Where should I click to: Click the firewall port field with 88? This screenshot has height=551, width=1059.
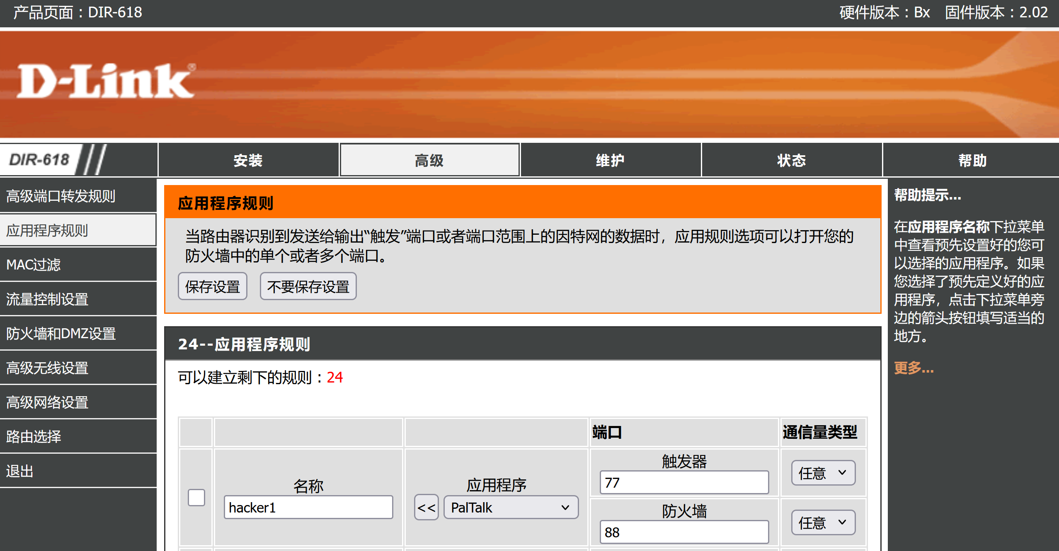[684, 532]
